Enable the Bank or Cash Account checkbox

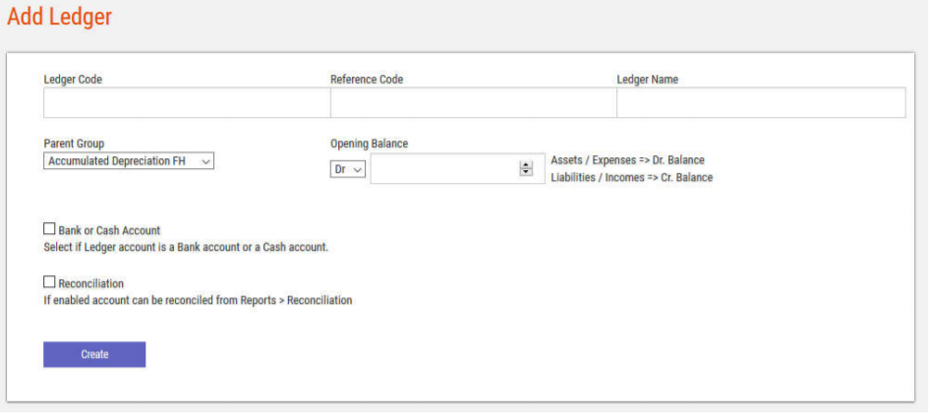[50, 229]
